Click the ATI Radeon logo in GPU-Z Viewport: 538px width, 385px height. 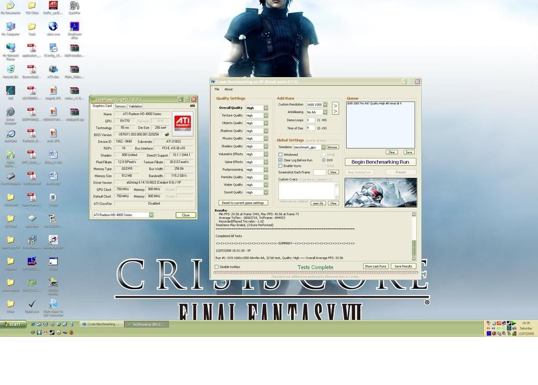click(x=182, y=124)
